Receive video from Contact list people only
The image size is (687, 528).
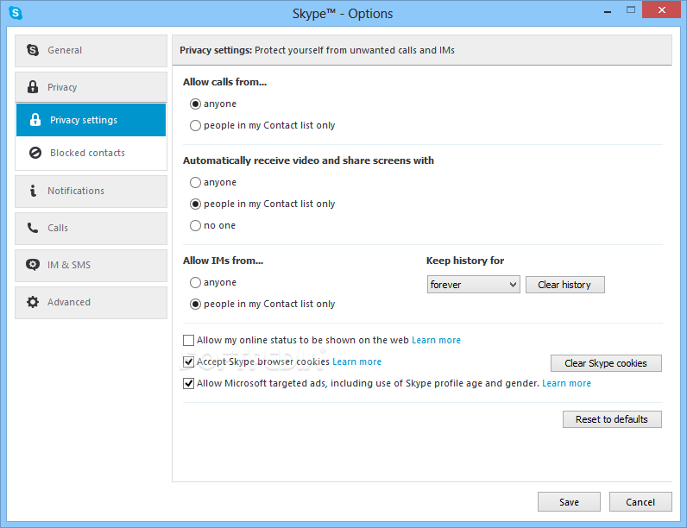195,204
